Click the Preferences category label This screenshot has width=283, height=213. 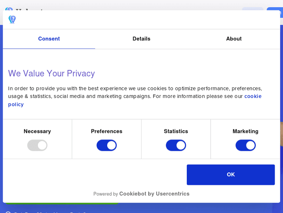tap(106, 131)
